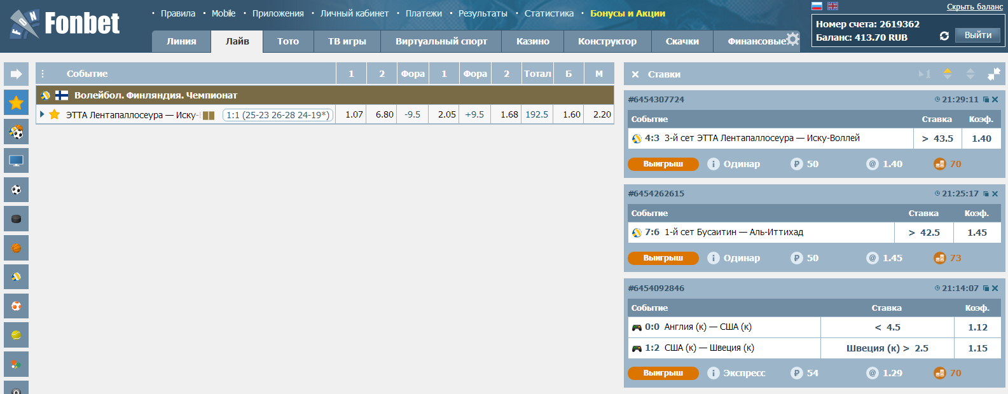Screen dimensions: 1008x394
Task: Go to the ТВ игры tab
Action: pyautogui.click(x=347, y=41)
